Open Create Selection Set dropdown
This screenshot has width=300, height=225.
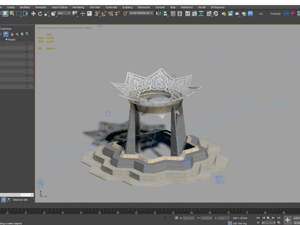coord(141,13)
